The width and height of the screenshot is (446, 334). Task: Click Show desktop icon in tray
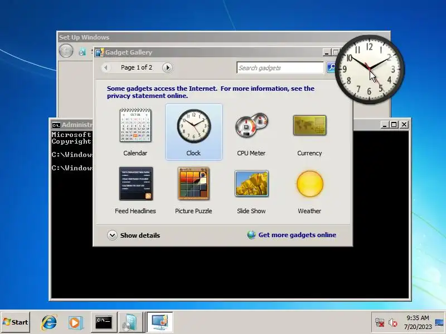coord(439,322)
